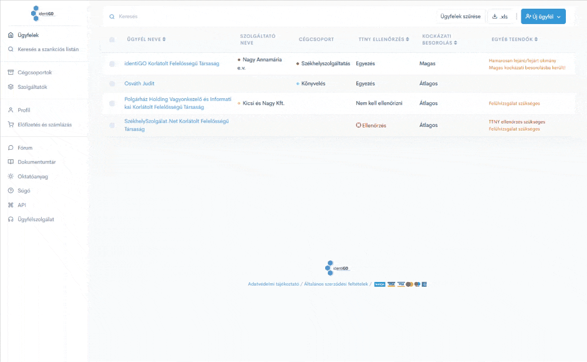Open the Új ügyfél dropdown arrow
The width and height of the screenshot is (587, 362).
[x=559, y=17]
